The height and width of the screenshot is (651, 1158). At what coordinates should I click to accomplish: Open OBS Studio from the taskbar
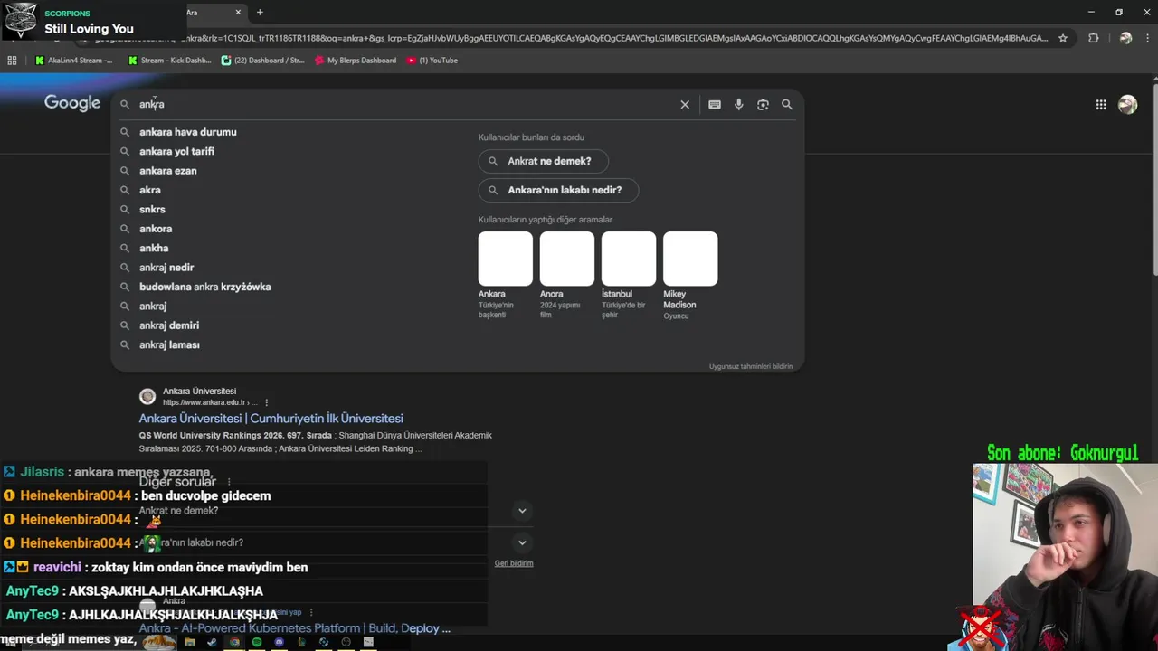click(x=346, y=642)
